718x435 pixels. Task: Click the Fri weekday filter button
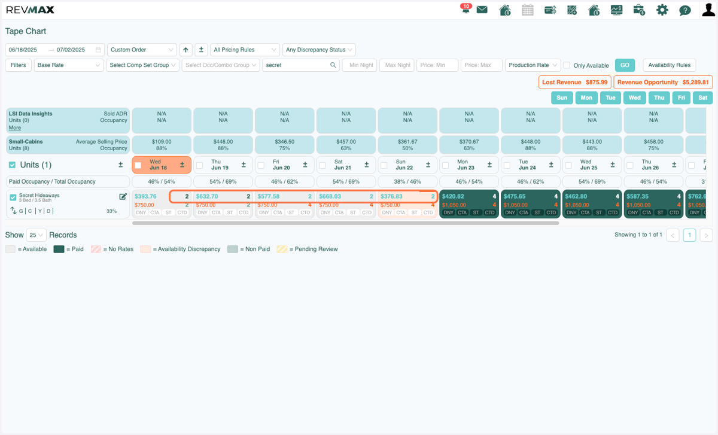click(681, 98)
